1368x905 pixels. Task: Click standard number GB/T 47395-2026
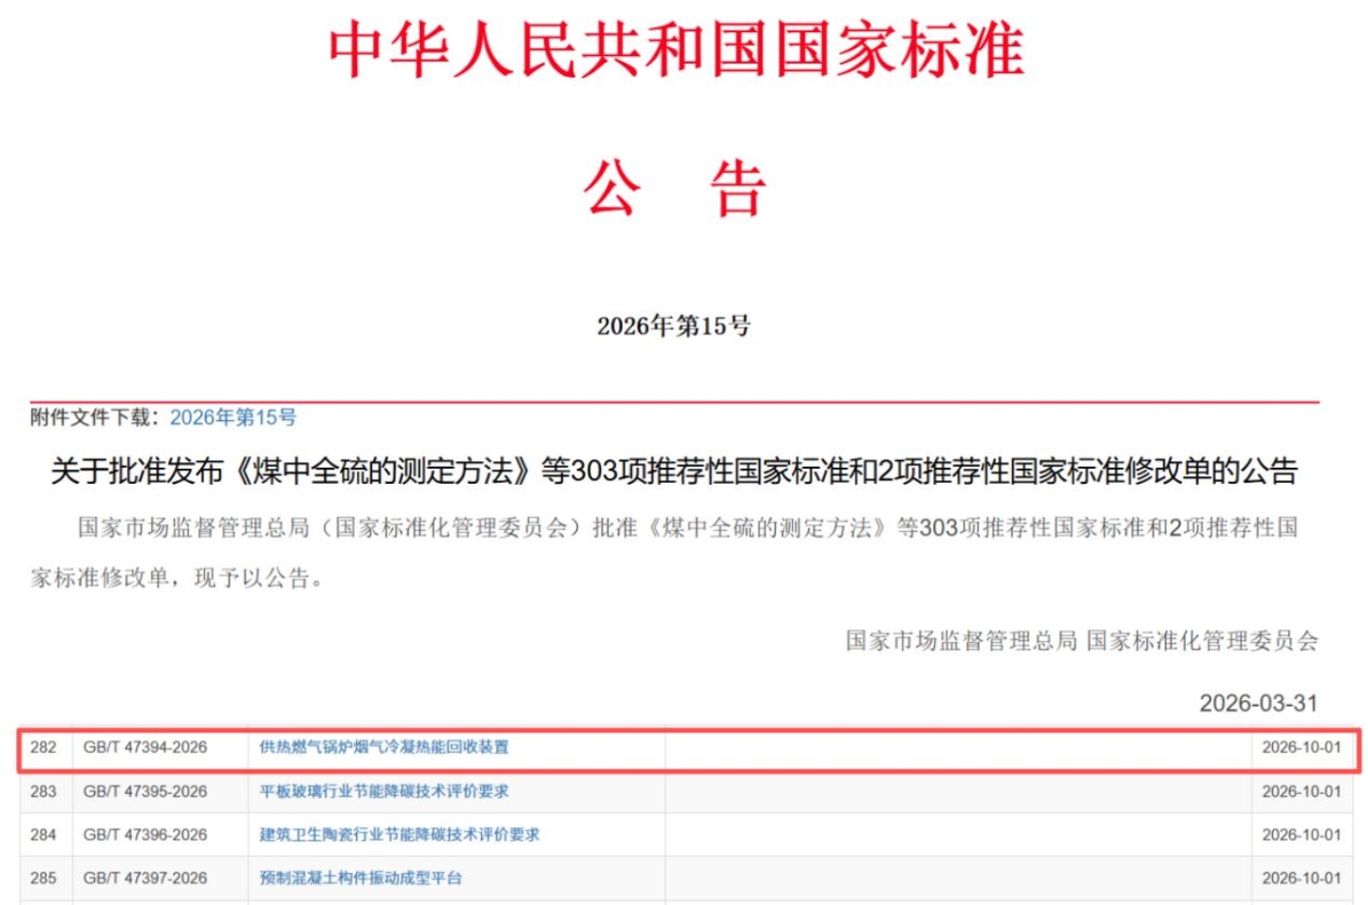pos(145,791)
